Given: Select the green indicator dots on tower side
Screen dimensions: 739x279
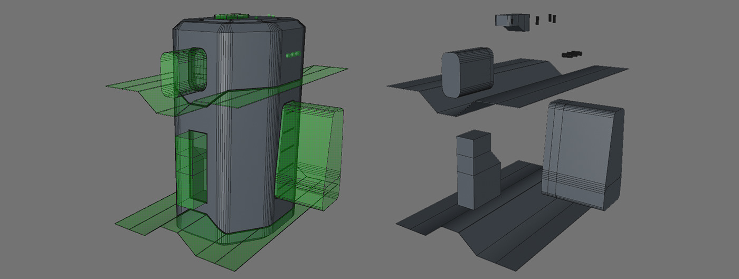Looking at the screenshot, I should pyautogui.click(x=294, y=54).
